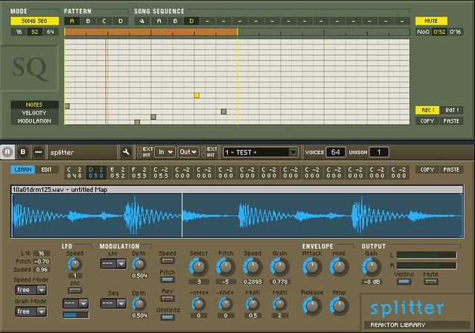Enable the LFO snc switch
The image size is (475, 333).
[74, 291]
